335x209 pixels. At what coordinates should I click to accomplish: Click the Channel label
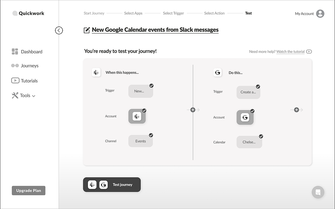pos(111,141)
